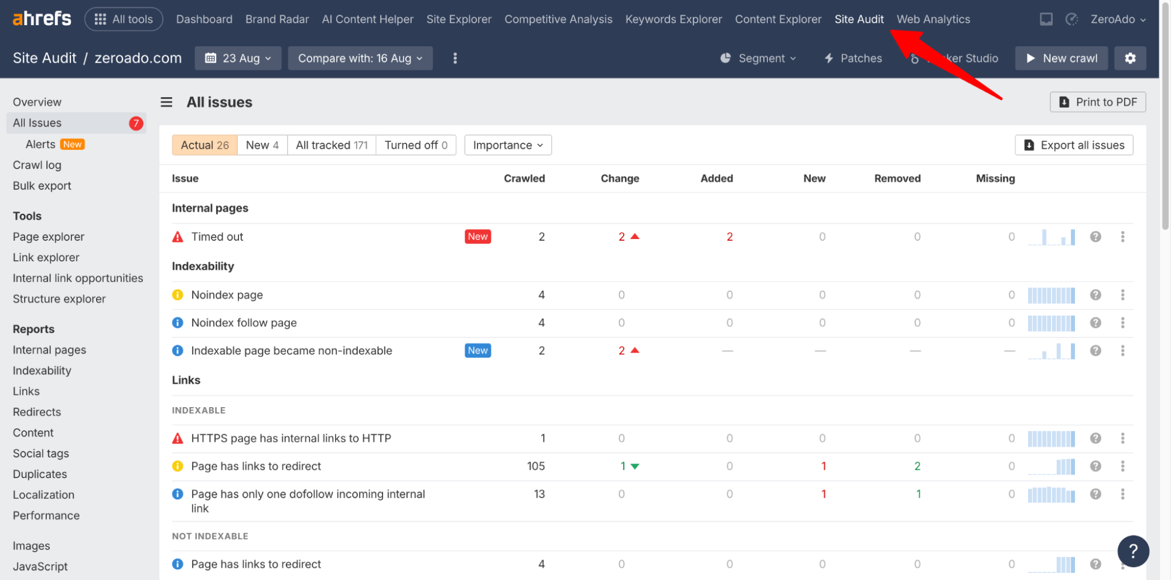Switch to Site Explorer
Viewport: 1171px width, 580px height.
click(459, 19)
